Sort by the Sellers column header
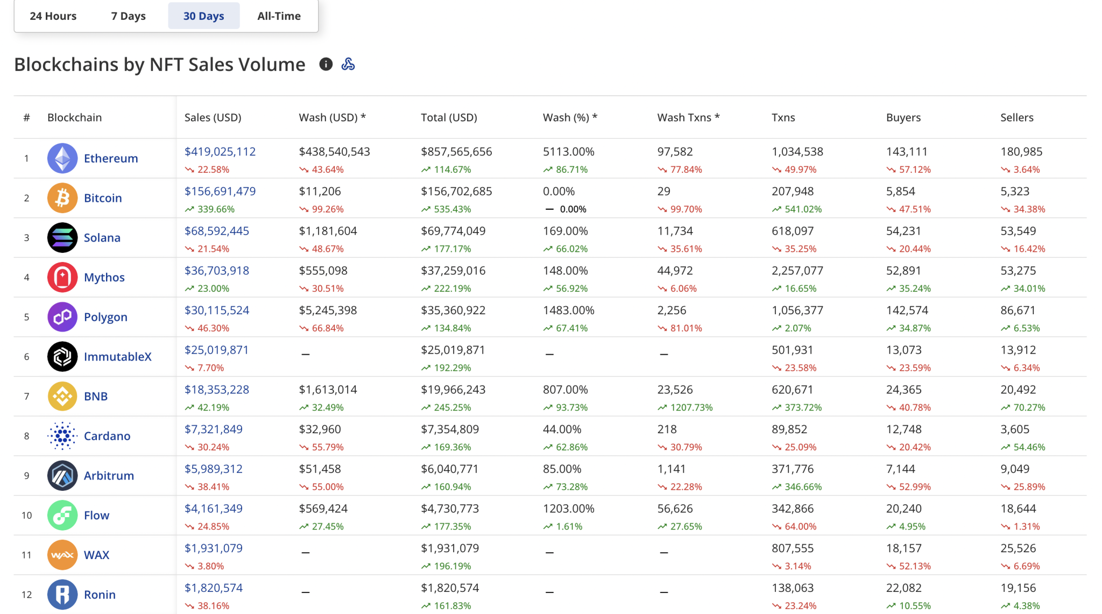This screenshot has width=1102, height=614. 1017,117
